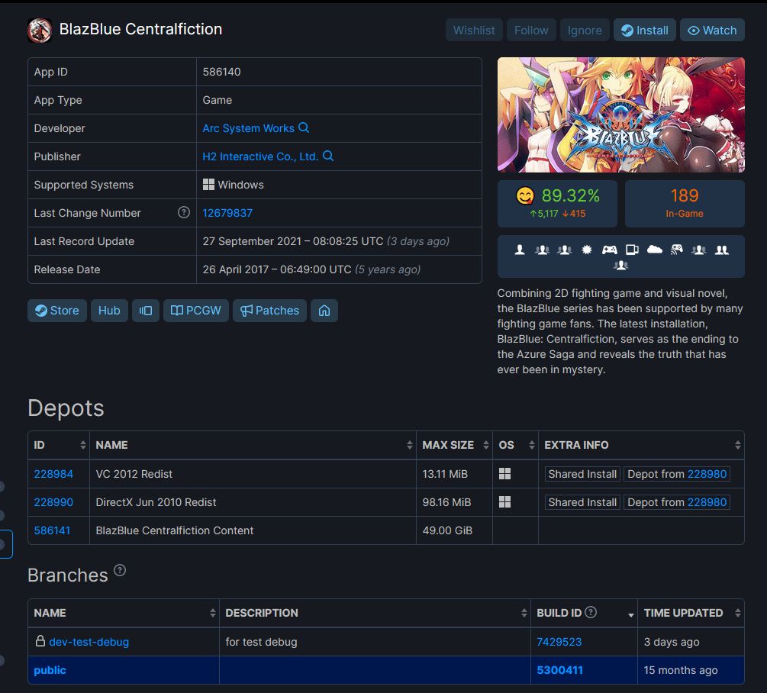The width and height of the screenshot is (767, 693).
Task: Click the BlazBlue Centralfiction app icon
Action: (40, 30)
